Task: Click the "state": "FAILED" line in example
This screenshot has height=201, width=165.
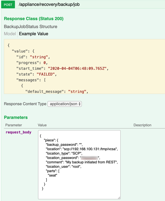Action: 37,74
